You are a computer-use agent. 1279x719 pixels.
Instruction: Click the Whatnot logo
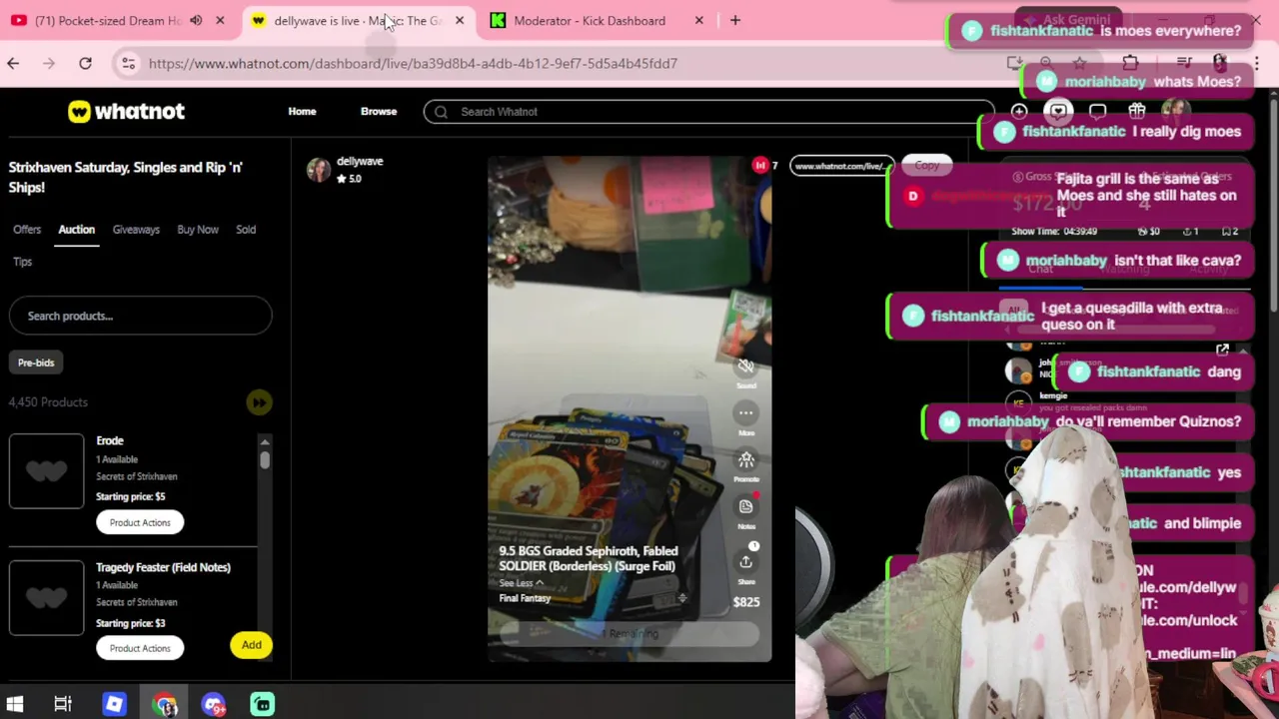[126, 111]
